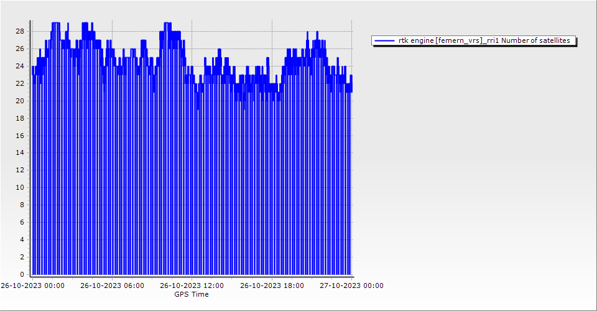Select the y-axis tick label 8
The height and width of the screenshot is (311, 597).
click(x=22, y=205)
